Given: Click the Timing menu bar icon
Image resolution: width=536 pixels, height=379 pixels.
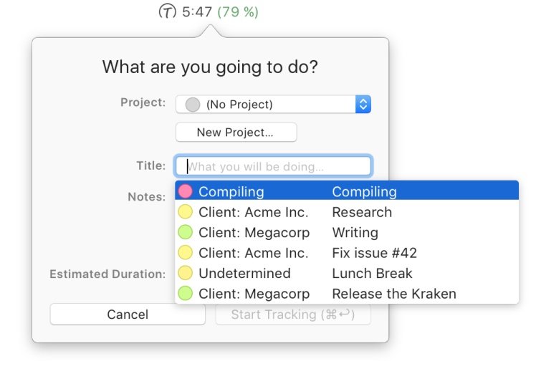Looking at the screenshot, I should click(168, 11).
